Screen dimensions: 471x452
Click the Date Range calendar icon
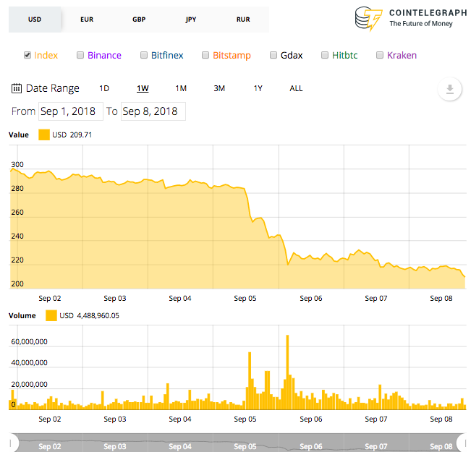(17, 88)
